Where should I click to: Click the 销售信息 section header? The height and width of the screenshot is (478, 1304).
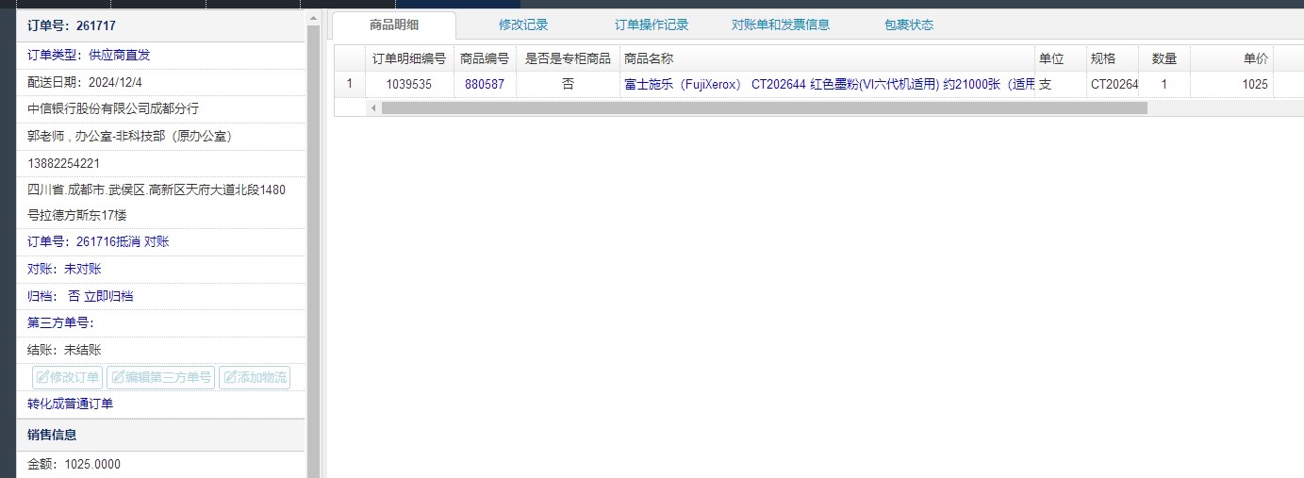161,435
